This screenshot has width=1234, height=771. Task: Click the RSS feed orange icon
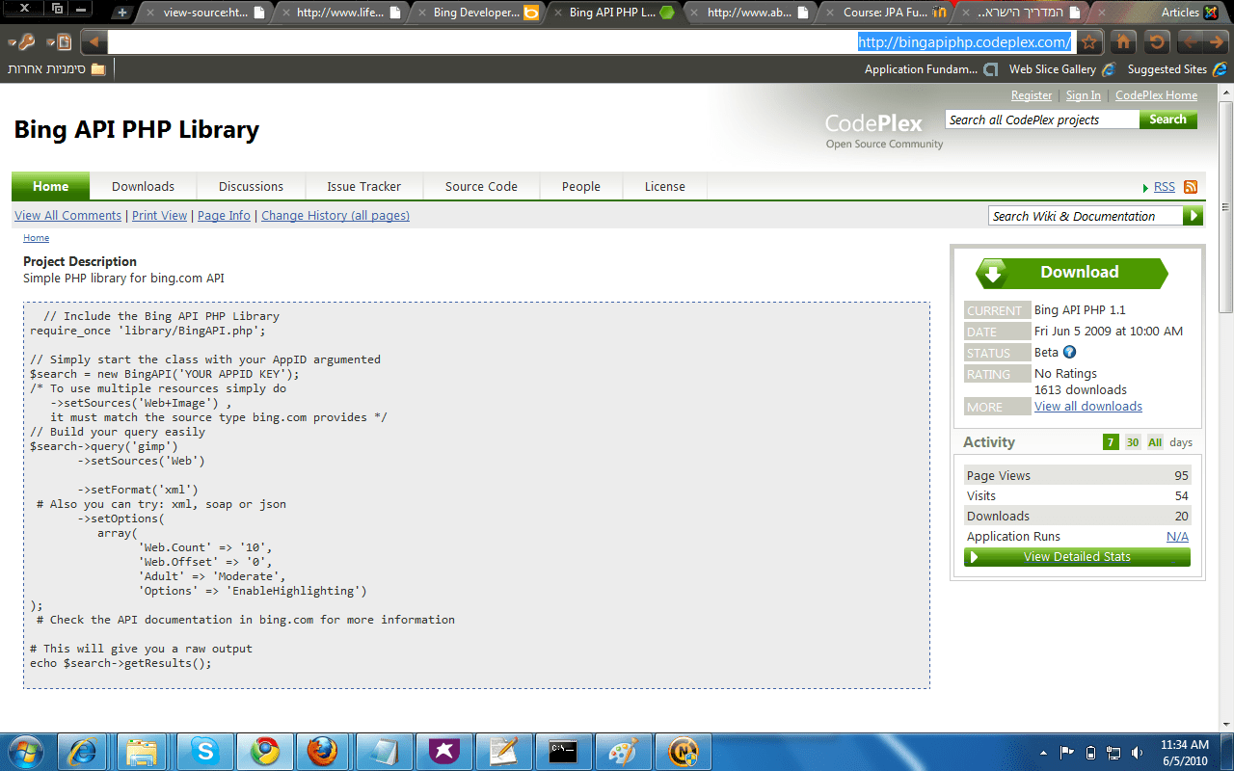pyautogui.click(x=1191, y=187)
